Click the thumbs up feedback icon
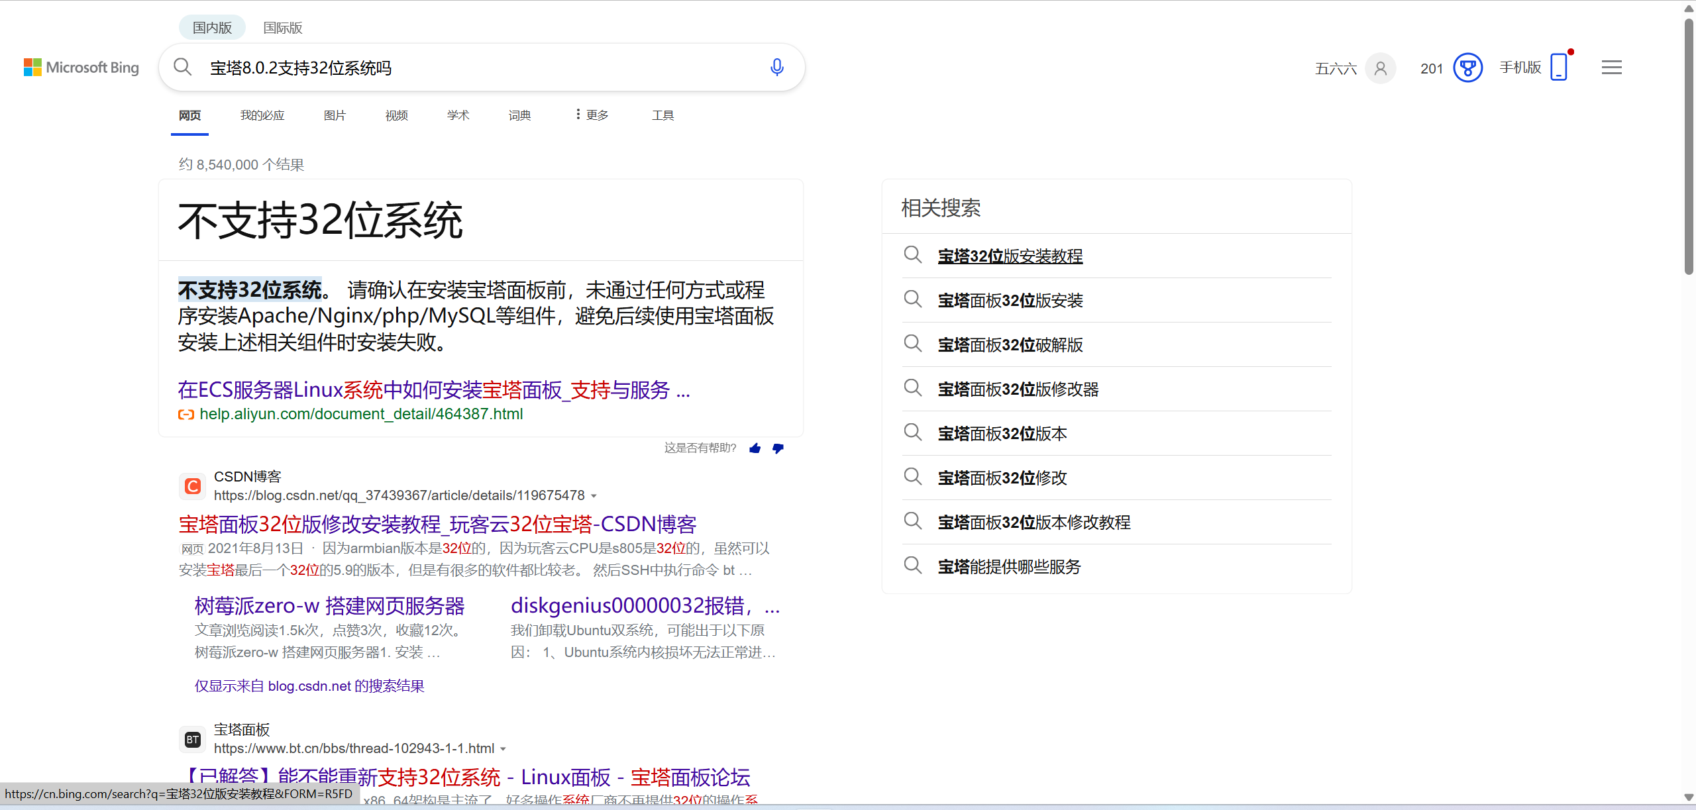Viewport: 1696px width, 810px height. click(755, 448)
